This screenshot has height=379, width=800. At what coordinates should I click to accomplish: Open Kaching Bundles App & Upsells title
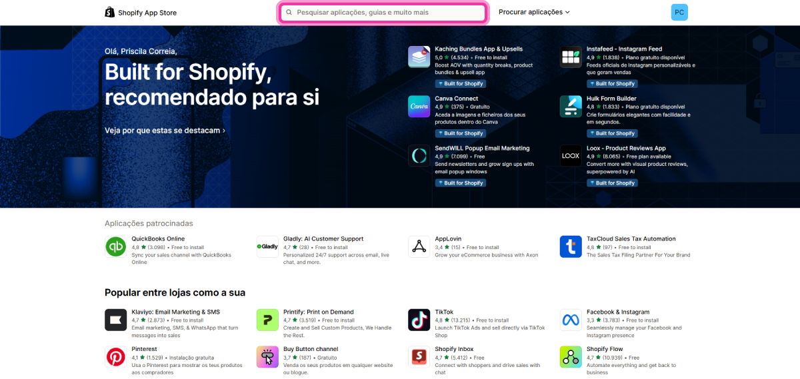click(x=479, y=49)
